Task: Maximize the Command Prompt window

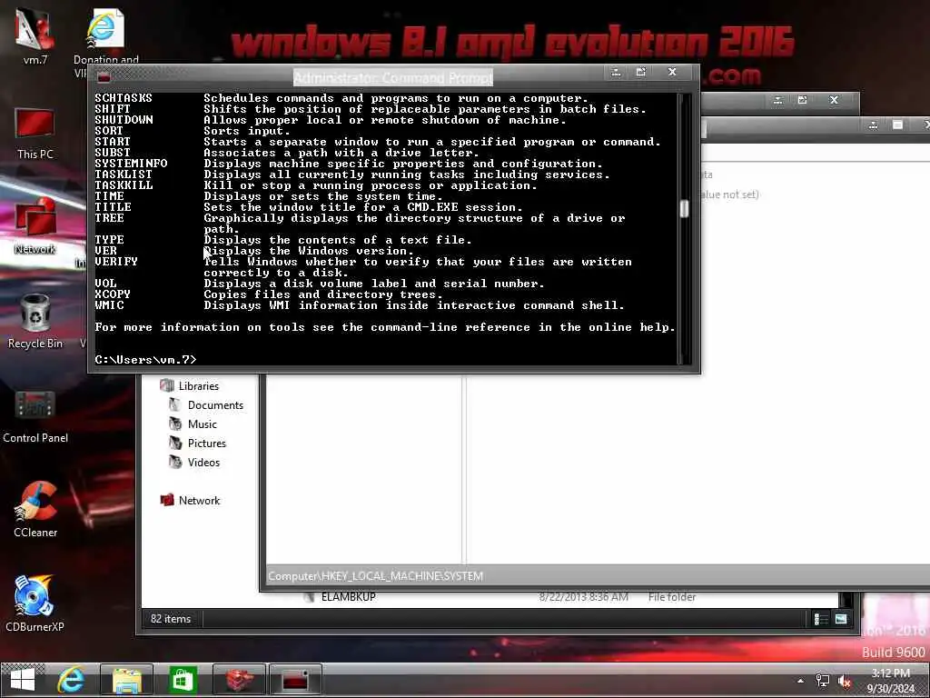Action: (641, 73)
